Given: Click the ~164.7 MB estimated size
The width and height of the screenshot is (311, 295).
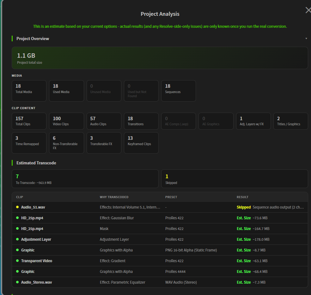Looking at the screenshot, I should pyautogui.click(x=261, y=229).
